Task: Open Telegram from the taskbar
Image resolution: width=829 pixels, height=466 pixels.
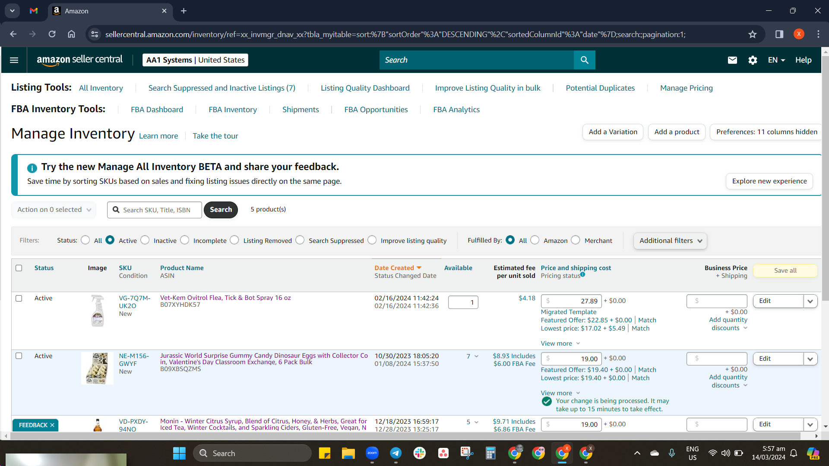Action: point(396,453)
